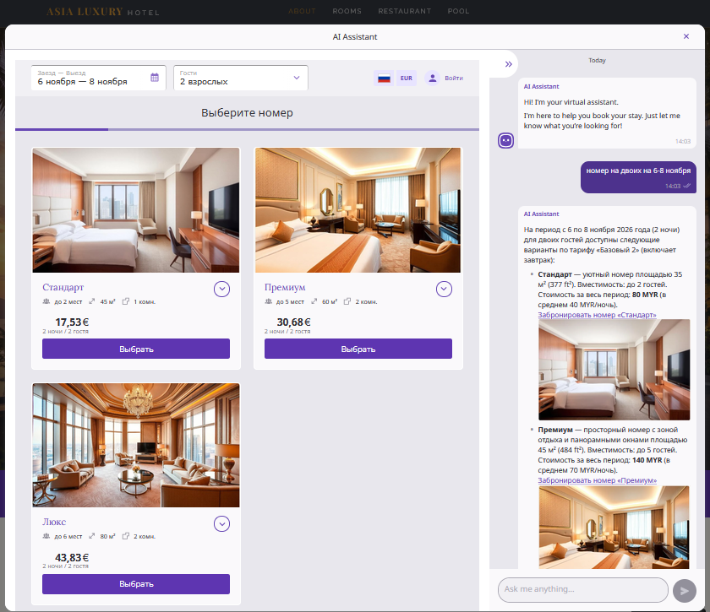Open the RESTAURANT menu item
The width and height of the screenshot is (710, 612).
[404, 11]
